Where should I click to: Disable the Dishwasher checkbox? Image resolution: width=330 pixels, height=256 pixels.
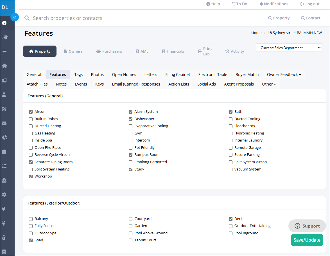click(130, 119)
